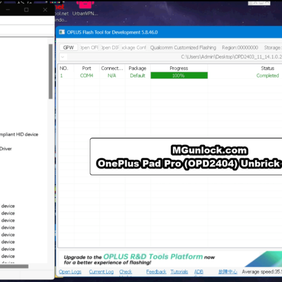Select Qualcomm Customized Flashing
The height and width of the screenshot is (282, 282).
183,47
